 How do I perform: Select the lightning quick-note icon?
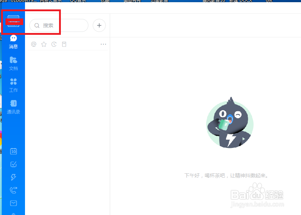pos(13,177)
